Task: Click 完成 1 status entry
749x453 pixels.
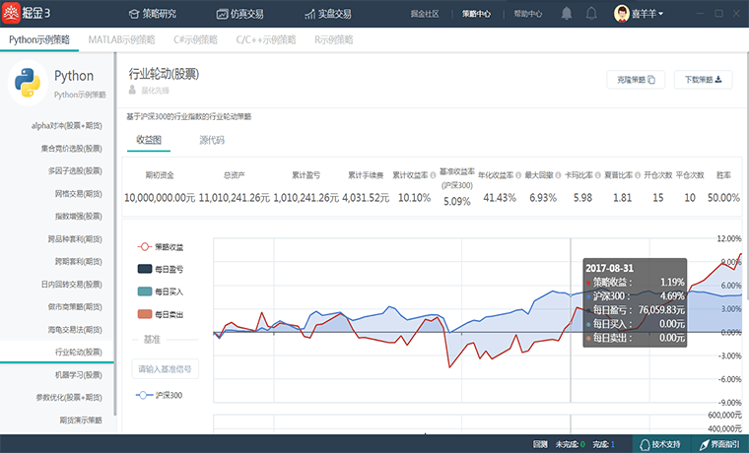Action: click(604, 444)
